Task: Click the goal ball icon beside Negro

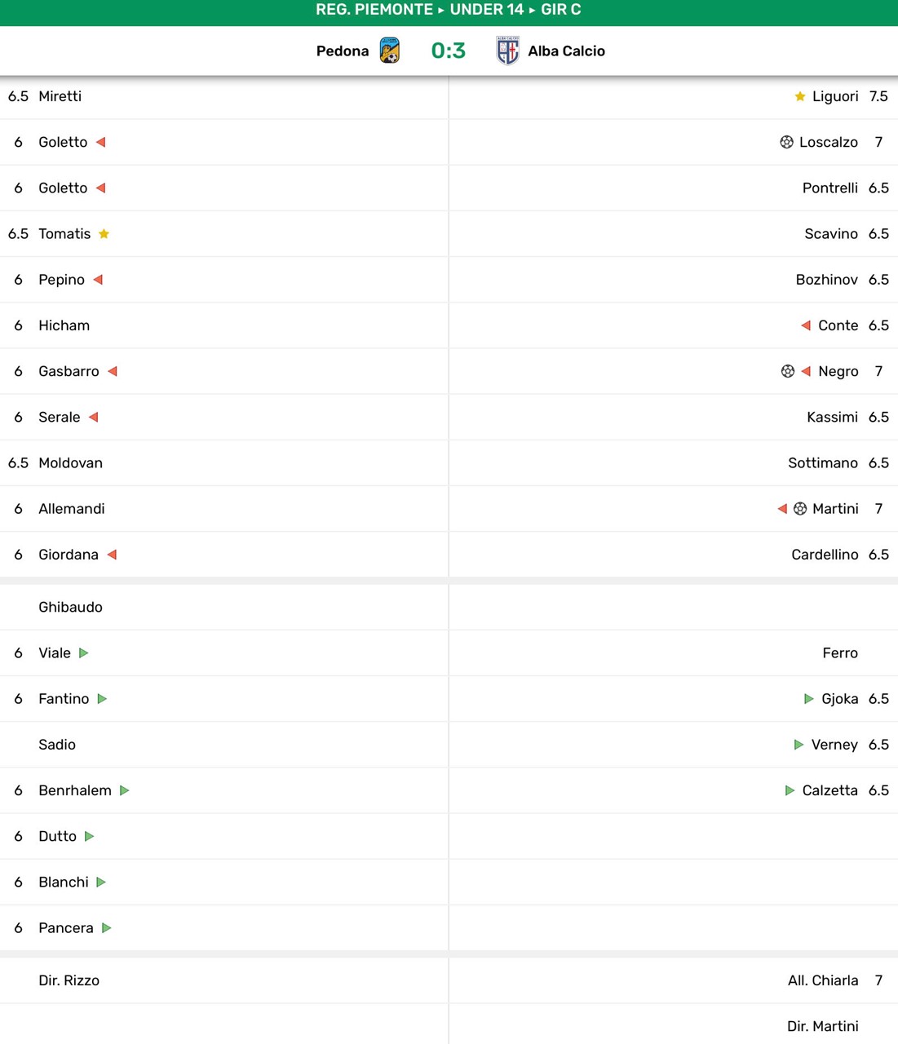Action: click(787, 371)
